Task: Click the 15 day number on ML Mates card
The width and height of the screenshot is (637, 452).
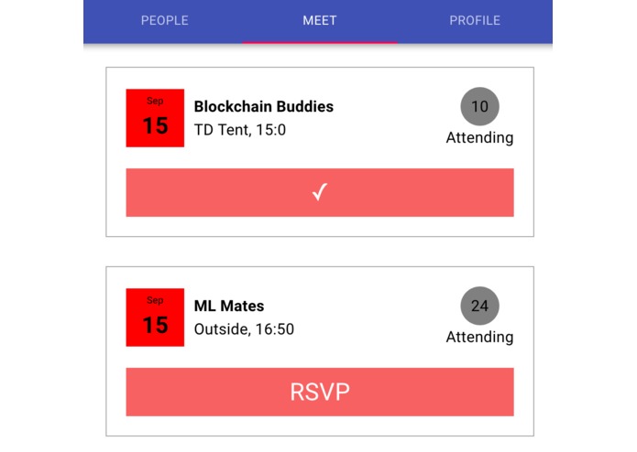Action: [155, 325]
